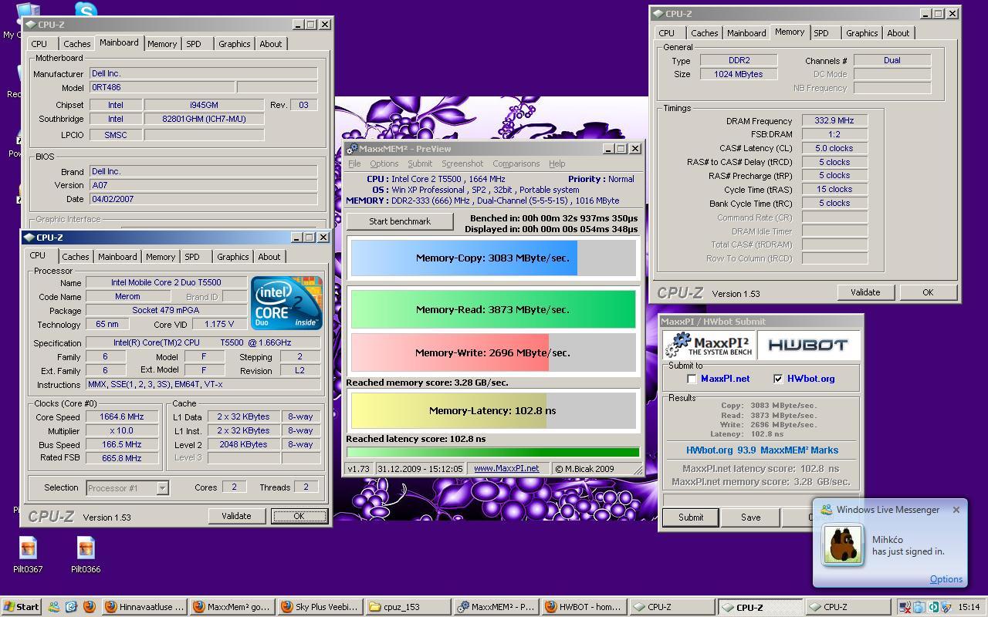Click the system clock showing 15:14
Image resolution: width=988 pixels, height=617 pixels.
(x=969, y=607)
